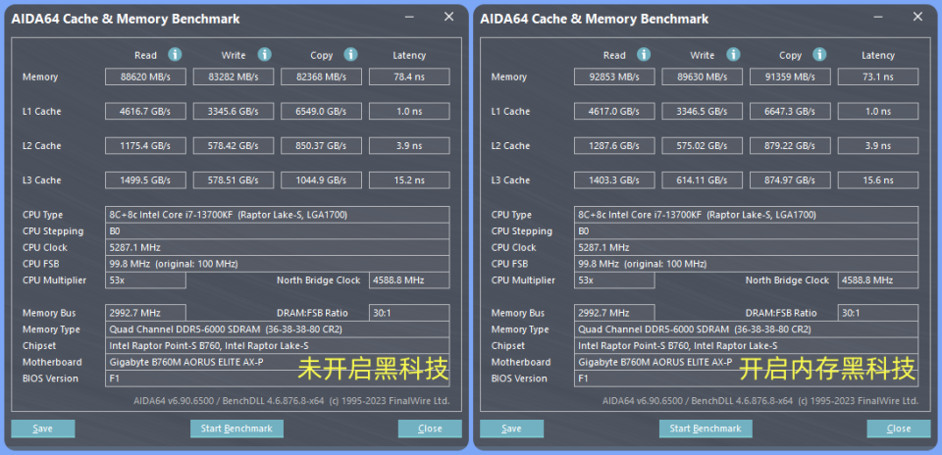Click CPU Stepping B0 in left window
The image size is (942, 455).
277,231
